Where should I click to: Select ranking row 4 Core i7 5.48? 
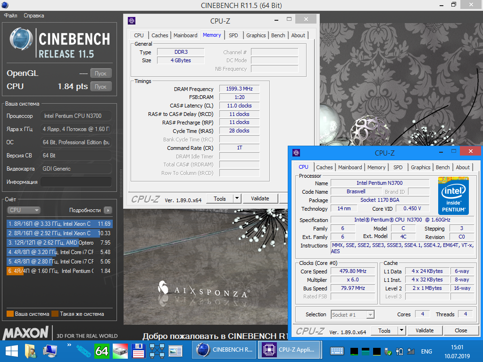click(x=59, y=252)
